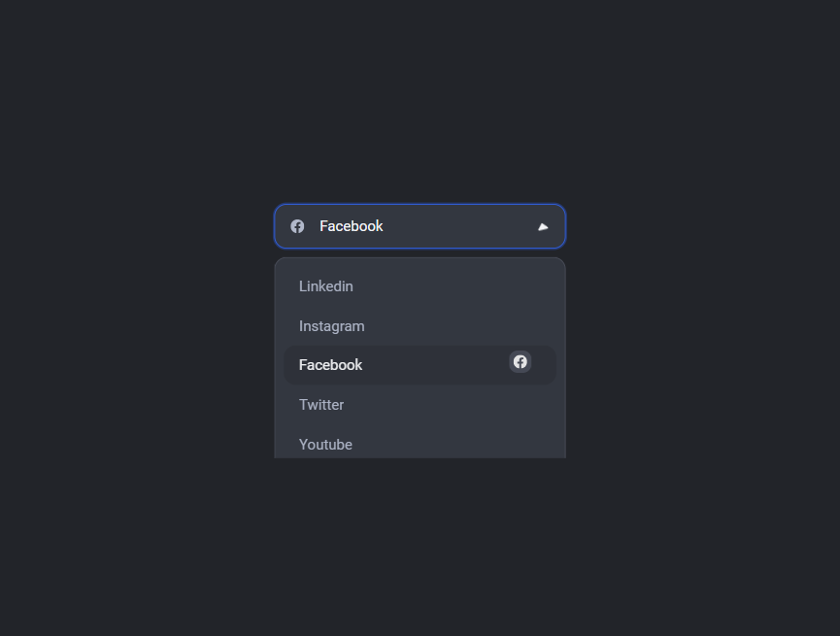Collapse the dropdown using the white arrow
The height and width of the screenshot is (636, 840).
pos(543,226)
